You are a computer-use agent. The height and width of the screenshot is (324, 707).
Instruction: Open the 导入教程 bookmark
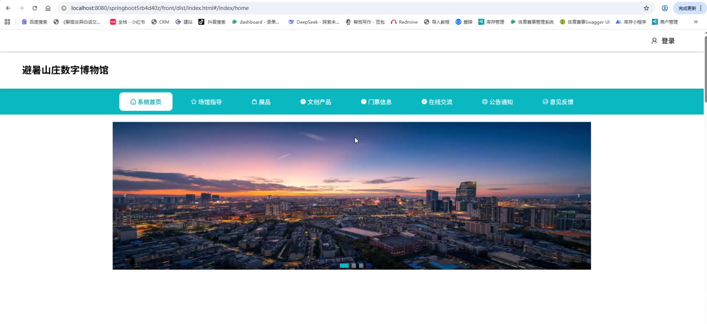pyautogui.click(x=437, y=22)
